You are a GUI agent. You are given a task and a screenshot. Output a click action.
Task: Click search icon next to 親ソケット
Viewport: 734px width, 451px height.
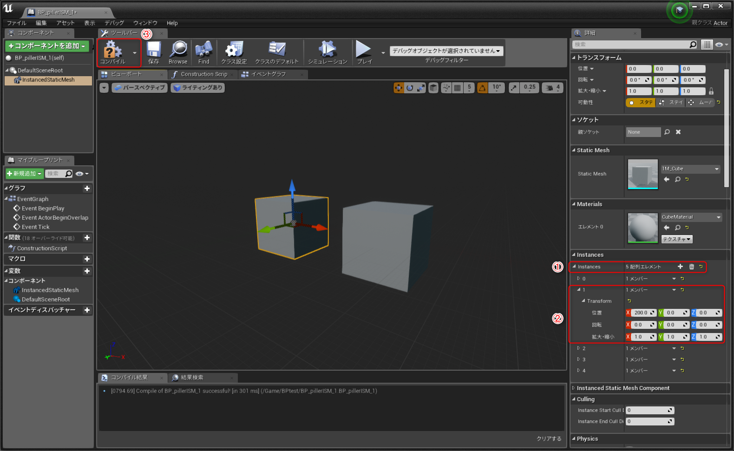667,132
